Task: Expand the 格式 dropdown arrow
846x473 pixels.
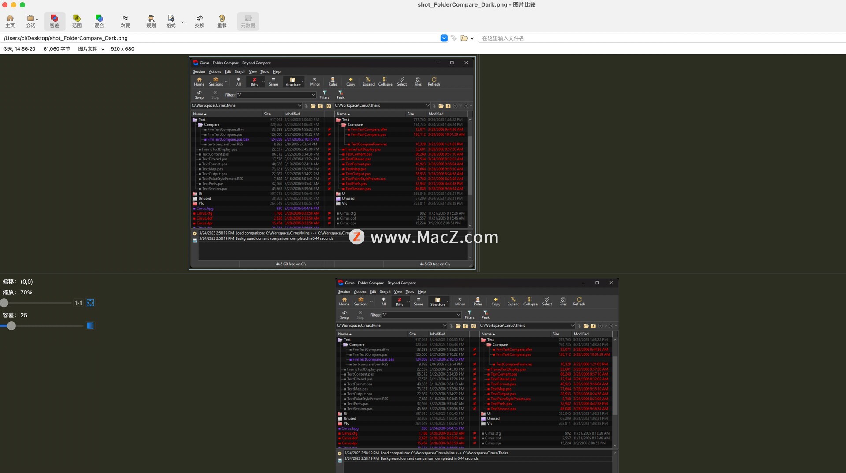Action: 182,22
